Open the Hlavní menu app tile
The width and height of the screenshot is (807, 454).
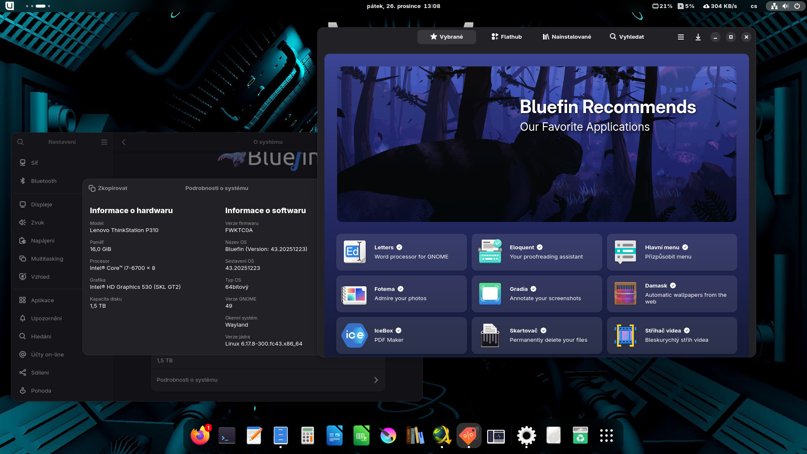pyautogui.click(x=672, y=252)
